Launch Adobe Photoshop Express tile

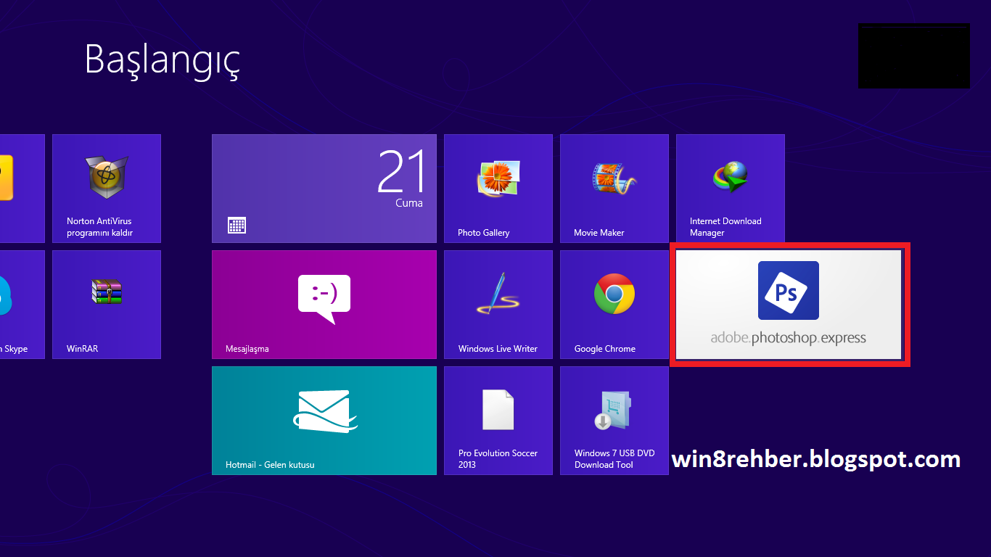789,305
